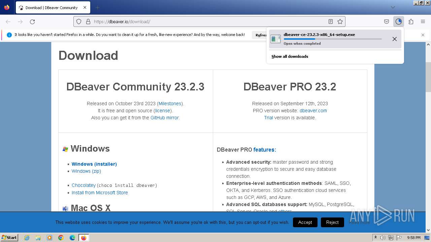Launch Google Chrome from taskbar
The image size is (431, 242).
(x=61, y=238)
